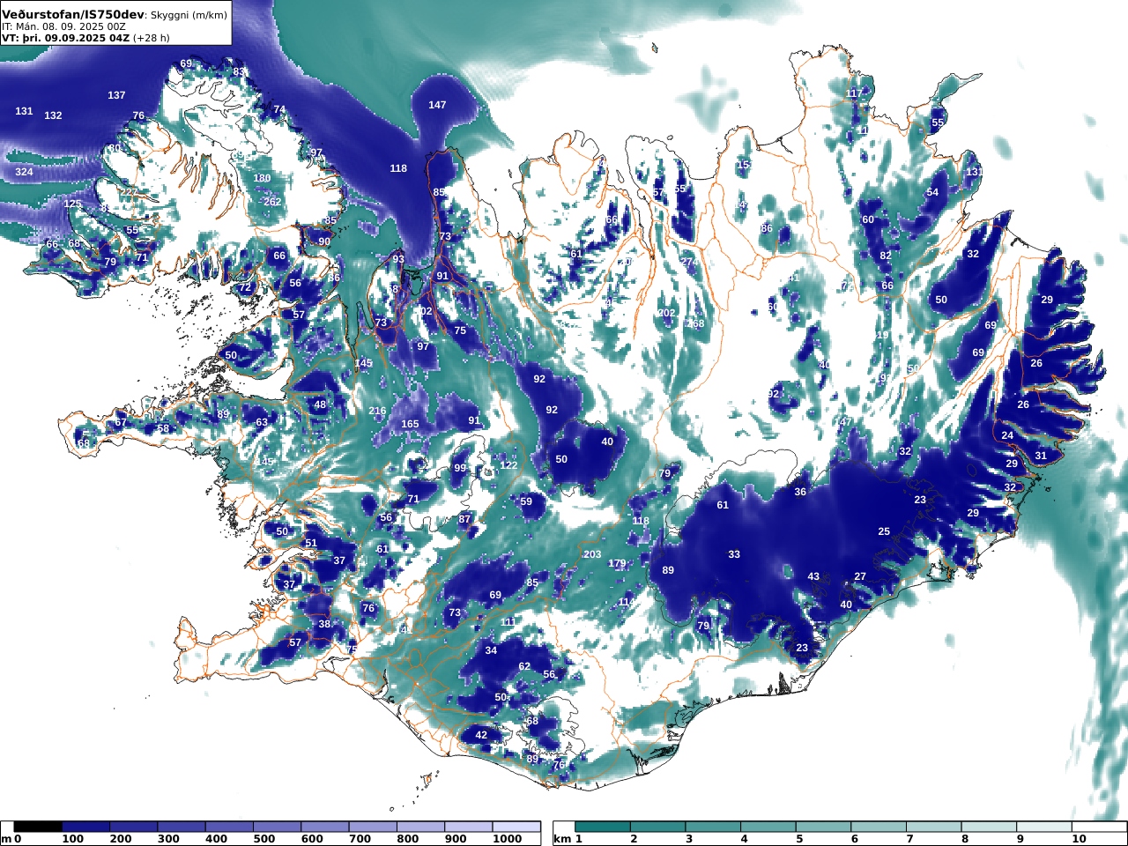The width and height of the screenshot is (1128, 846).
Task: Click the 262 visibility value in Westfjords
Action: click(x=271, y=202)
